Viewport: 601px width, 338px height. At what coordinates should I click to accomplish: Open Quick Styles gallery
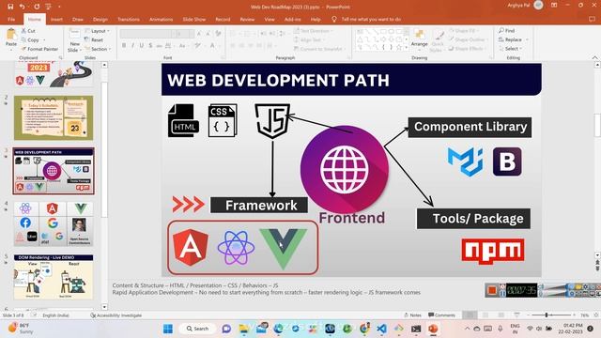tap(437, 39)
